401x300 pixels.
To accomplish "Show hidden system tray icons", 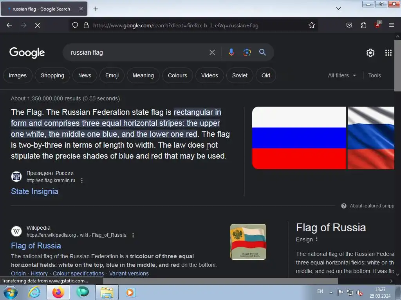I will (331, 293).
